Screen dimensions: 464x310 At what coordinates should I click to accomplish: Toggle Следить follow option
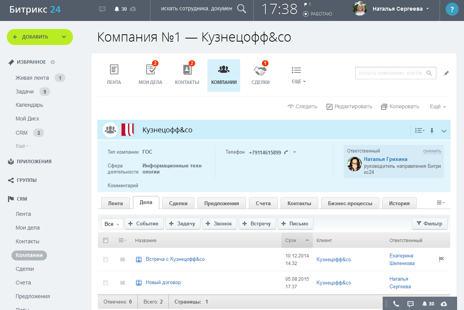(302, 106)
